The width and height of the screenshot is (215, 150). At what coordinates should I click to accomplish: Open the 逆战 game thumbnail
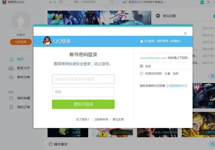tap(204, 96)
